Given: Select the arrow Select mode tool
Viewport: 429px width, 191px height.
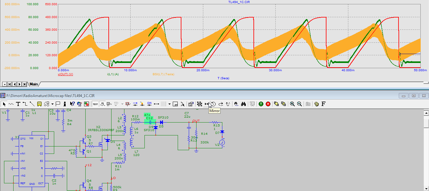Looking at the screenshot, I should (x=4, y=104).
